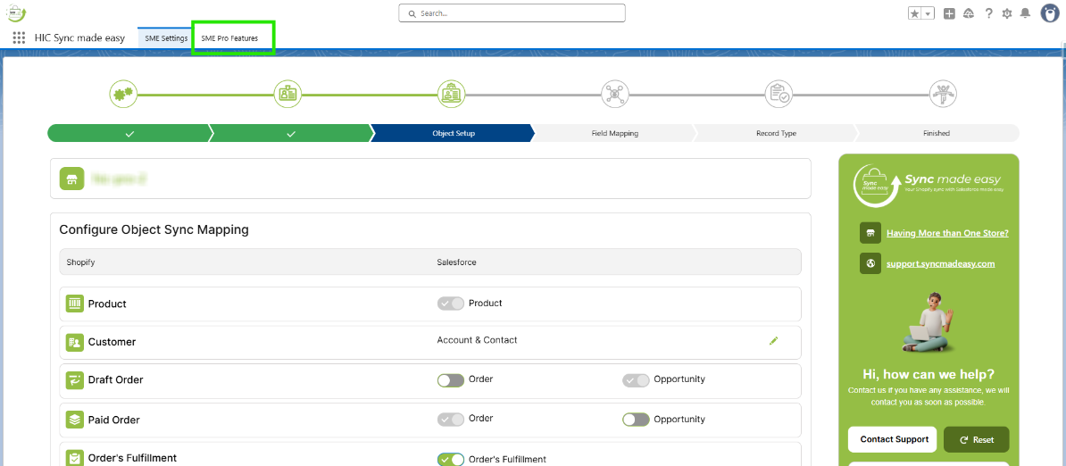Click the Paid Order layers icon

coord(75,420)
